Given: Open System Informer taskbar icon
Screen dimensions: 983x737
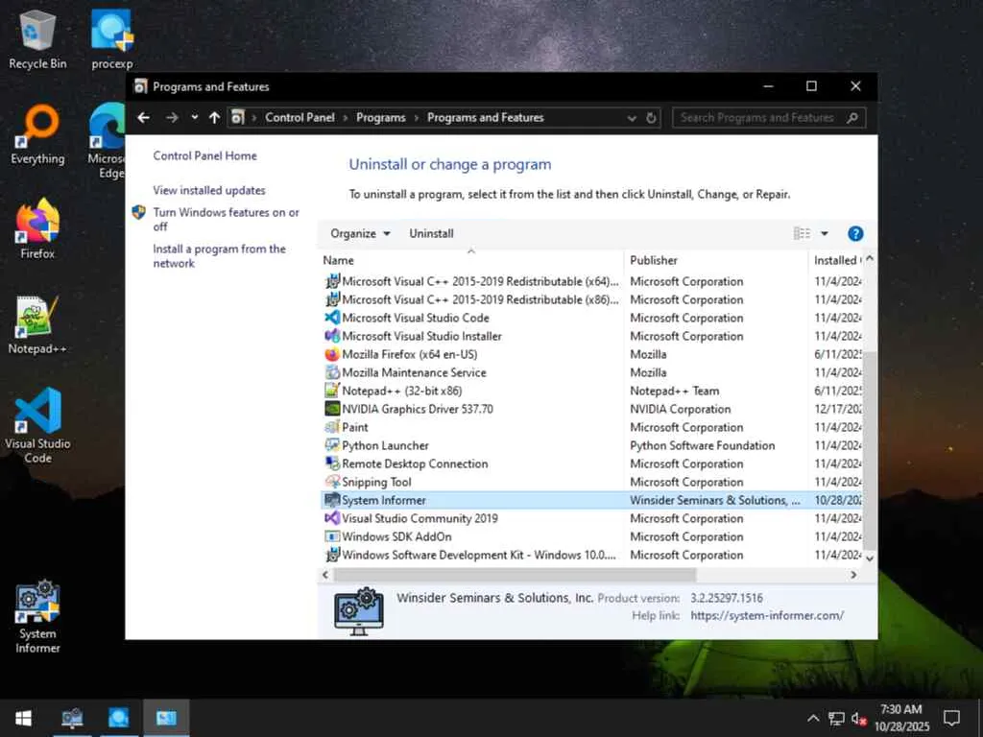Looking at the screenshot, I should pos(72,718).
